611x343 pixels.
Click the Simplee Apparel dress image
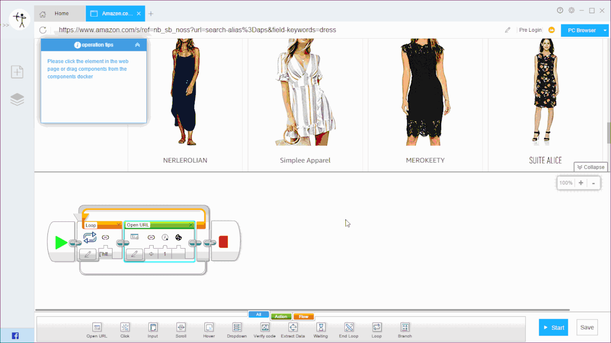click(305, 92)
